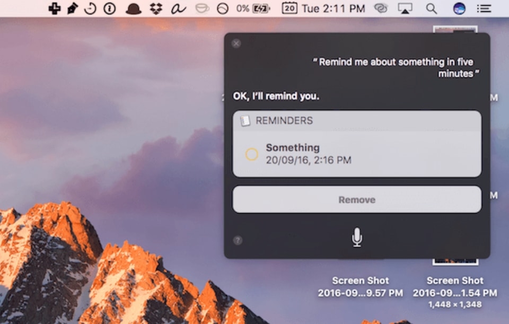Click the coffee cup menu bar icon

[x=202, y=8]
